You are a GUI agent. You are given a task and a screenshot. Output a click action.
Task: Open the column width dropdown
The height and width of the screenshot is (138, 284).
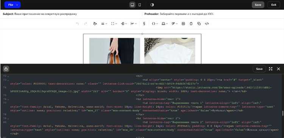coord(124,24)
